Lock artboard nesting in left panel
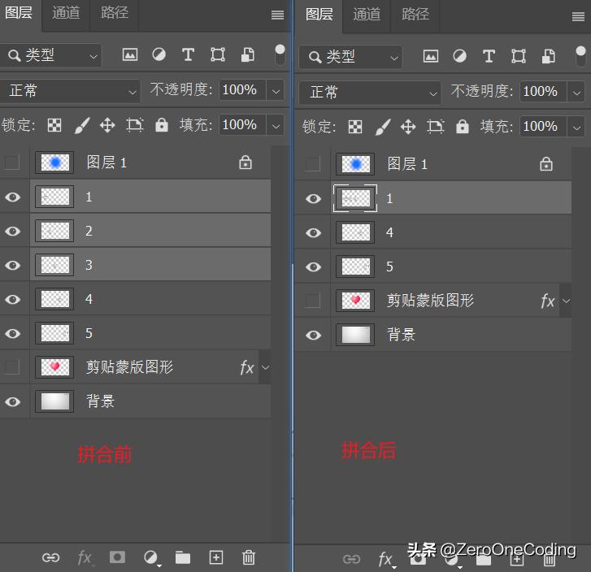The height and width of the screenshot is (572, 591). coord(135,125)
